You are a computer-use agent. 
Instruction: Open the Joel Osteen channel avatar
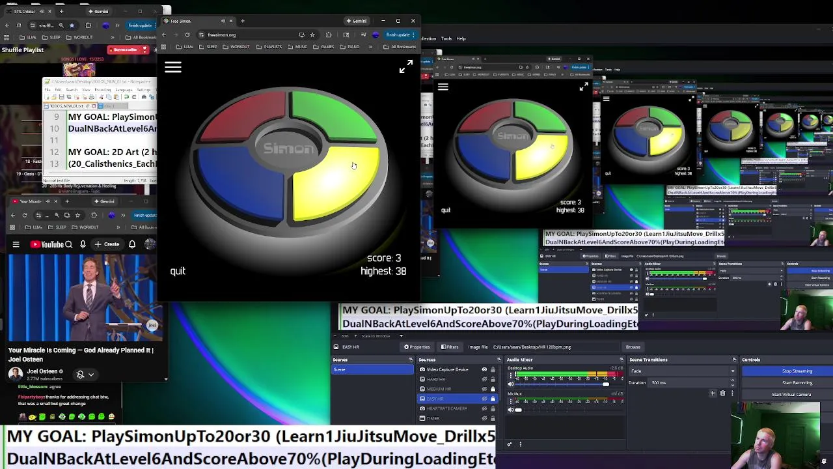[15, 374]
